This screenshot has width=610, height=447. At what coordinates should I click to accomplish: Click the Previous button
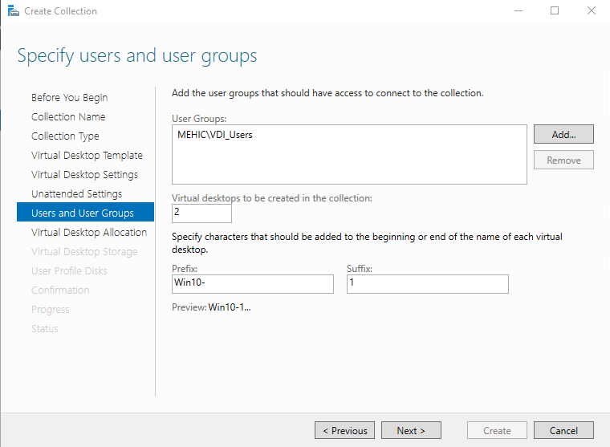344,431
